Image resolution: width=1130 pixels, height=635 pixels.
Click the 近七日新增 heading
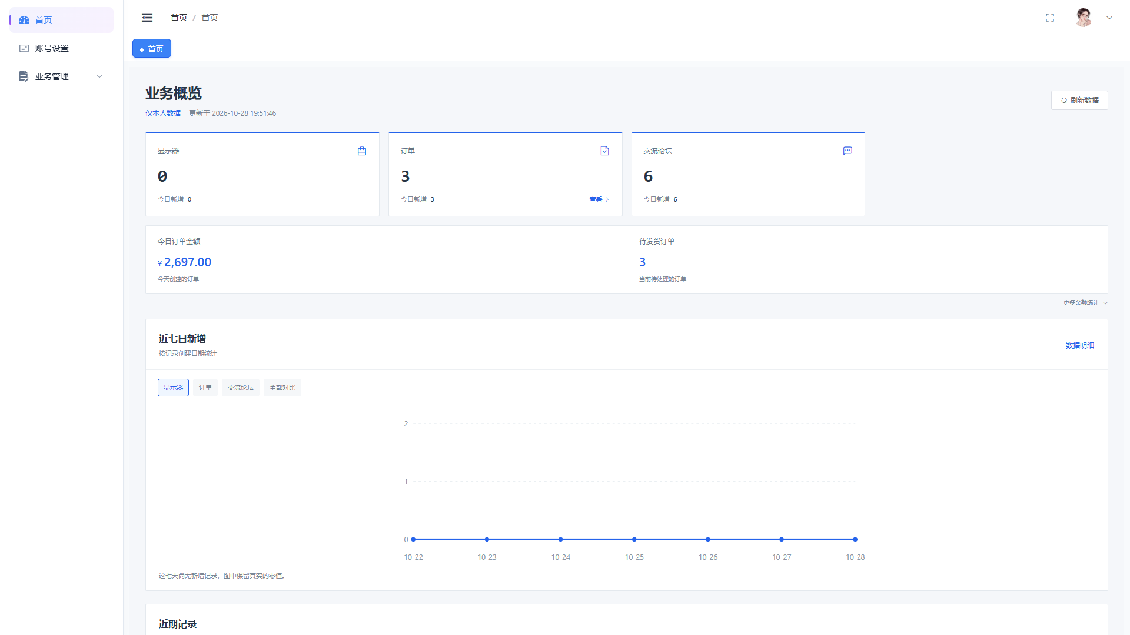(x=182, y=339)
